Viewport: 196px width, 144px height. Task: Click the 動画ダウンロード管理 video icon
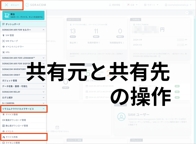(x=4, y=120)
